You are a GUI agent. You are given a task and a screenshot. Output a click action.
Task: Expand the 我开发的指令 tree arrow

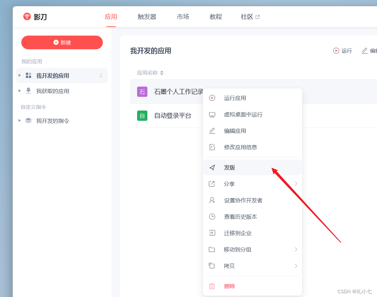tap(20, 120)
